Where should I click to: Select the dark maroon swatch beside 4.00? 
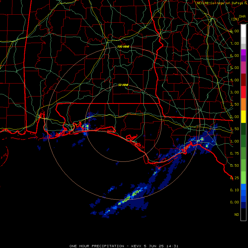[x=243, y=80]
